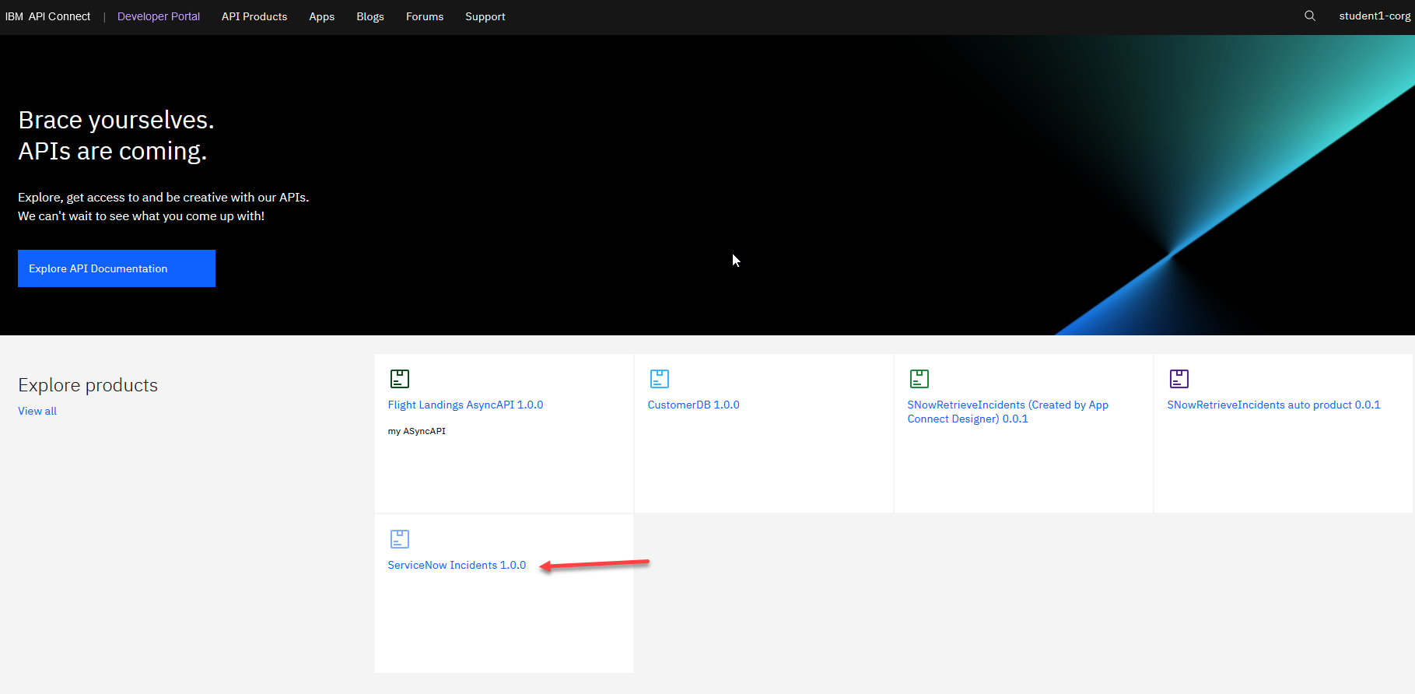Click the Developer Portal home link
1415x694 pixels.
(x=158, y=16)
